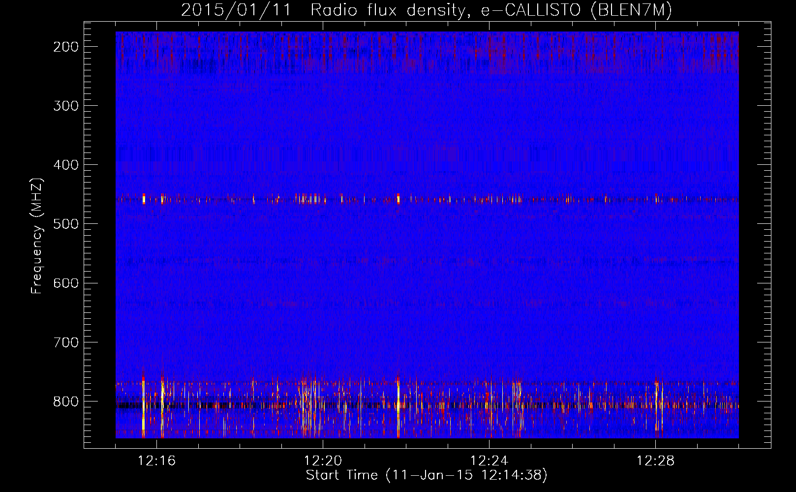The height and width of the screenshot is (492, 796).
Task: Click the 12:24 time tick label
Action: (490, 461)
